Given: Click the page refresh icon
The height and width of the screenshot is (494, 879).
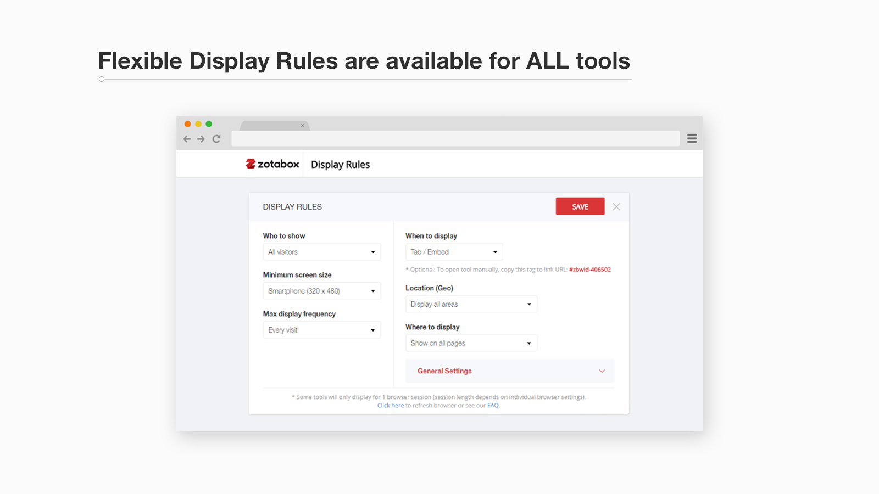Looking at the screenshot, I should click(216, 139).
